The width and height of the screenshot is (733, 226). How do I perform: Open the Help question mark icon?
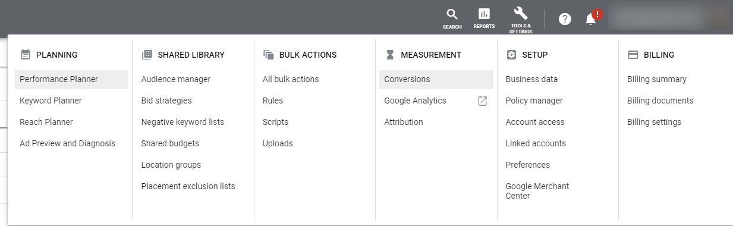coord(565,19)
